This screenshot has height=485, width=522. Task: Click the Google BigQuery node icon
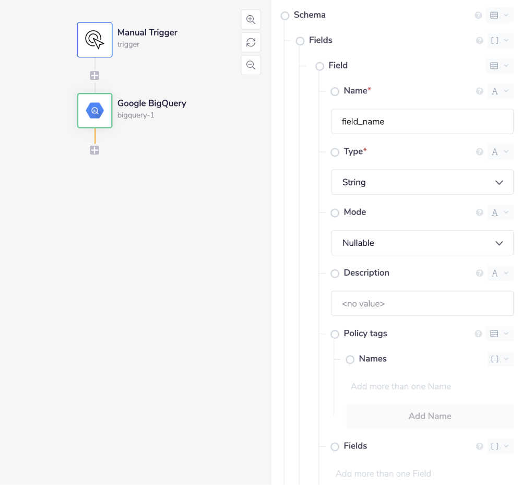(x=94, y=110)
